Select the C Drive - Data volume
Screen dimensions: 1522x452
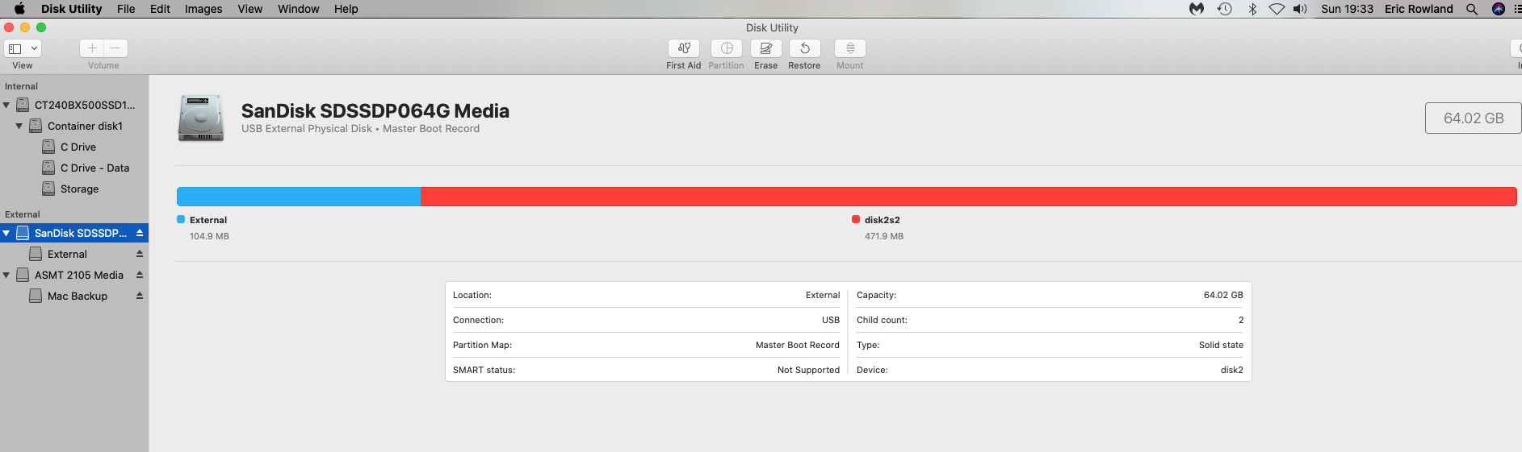tap(74, 168)
